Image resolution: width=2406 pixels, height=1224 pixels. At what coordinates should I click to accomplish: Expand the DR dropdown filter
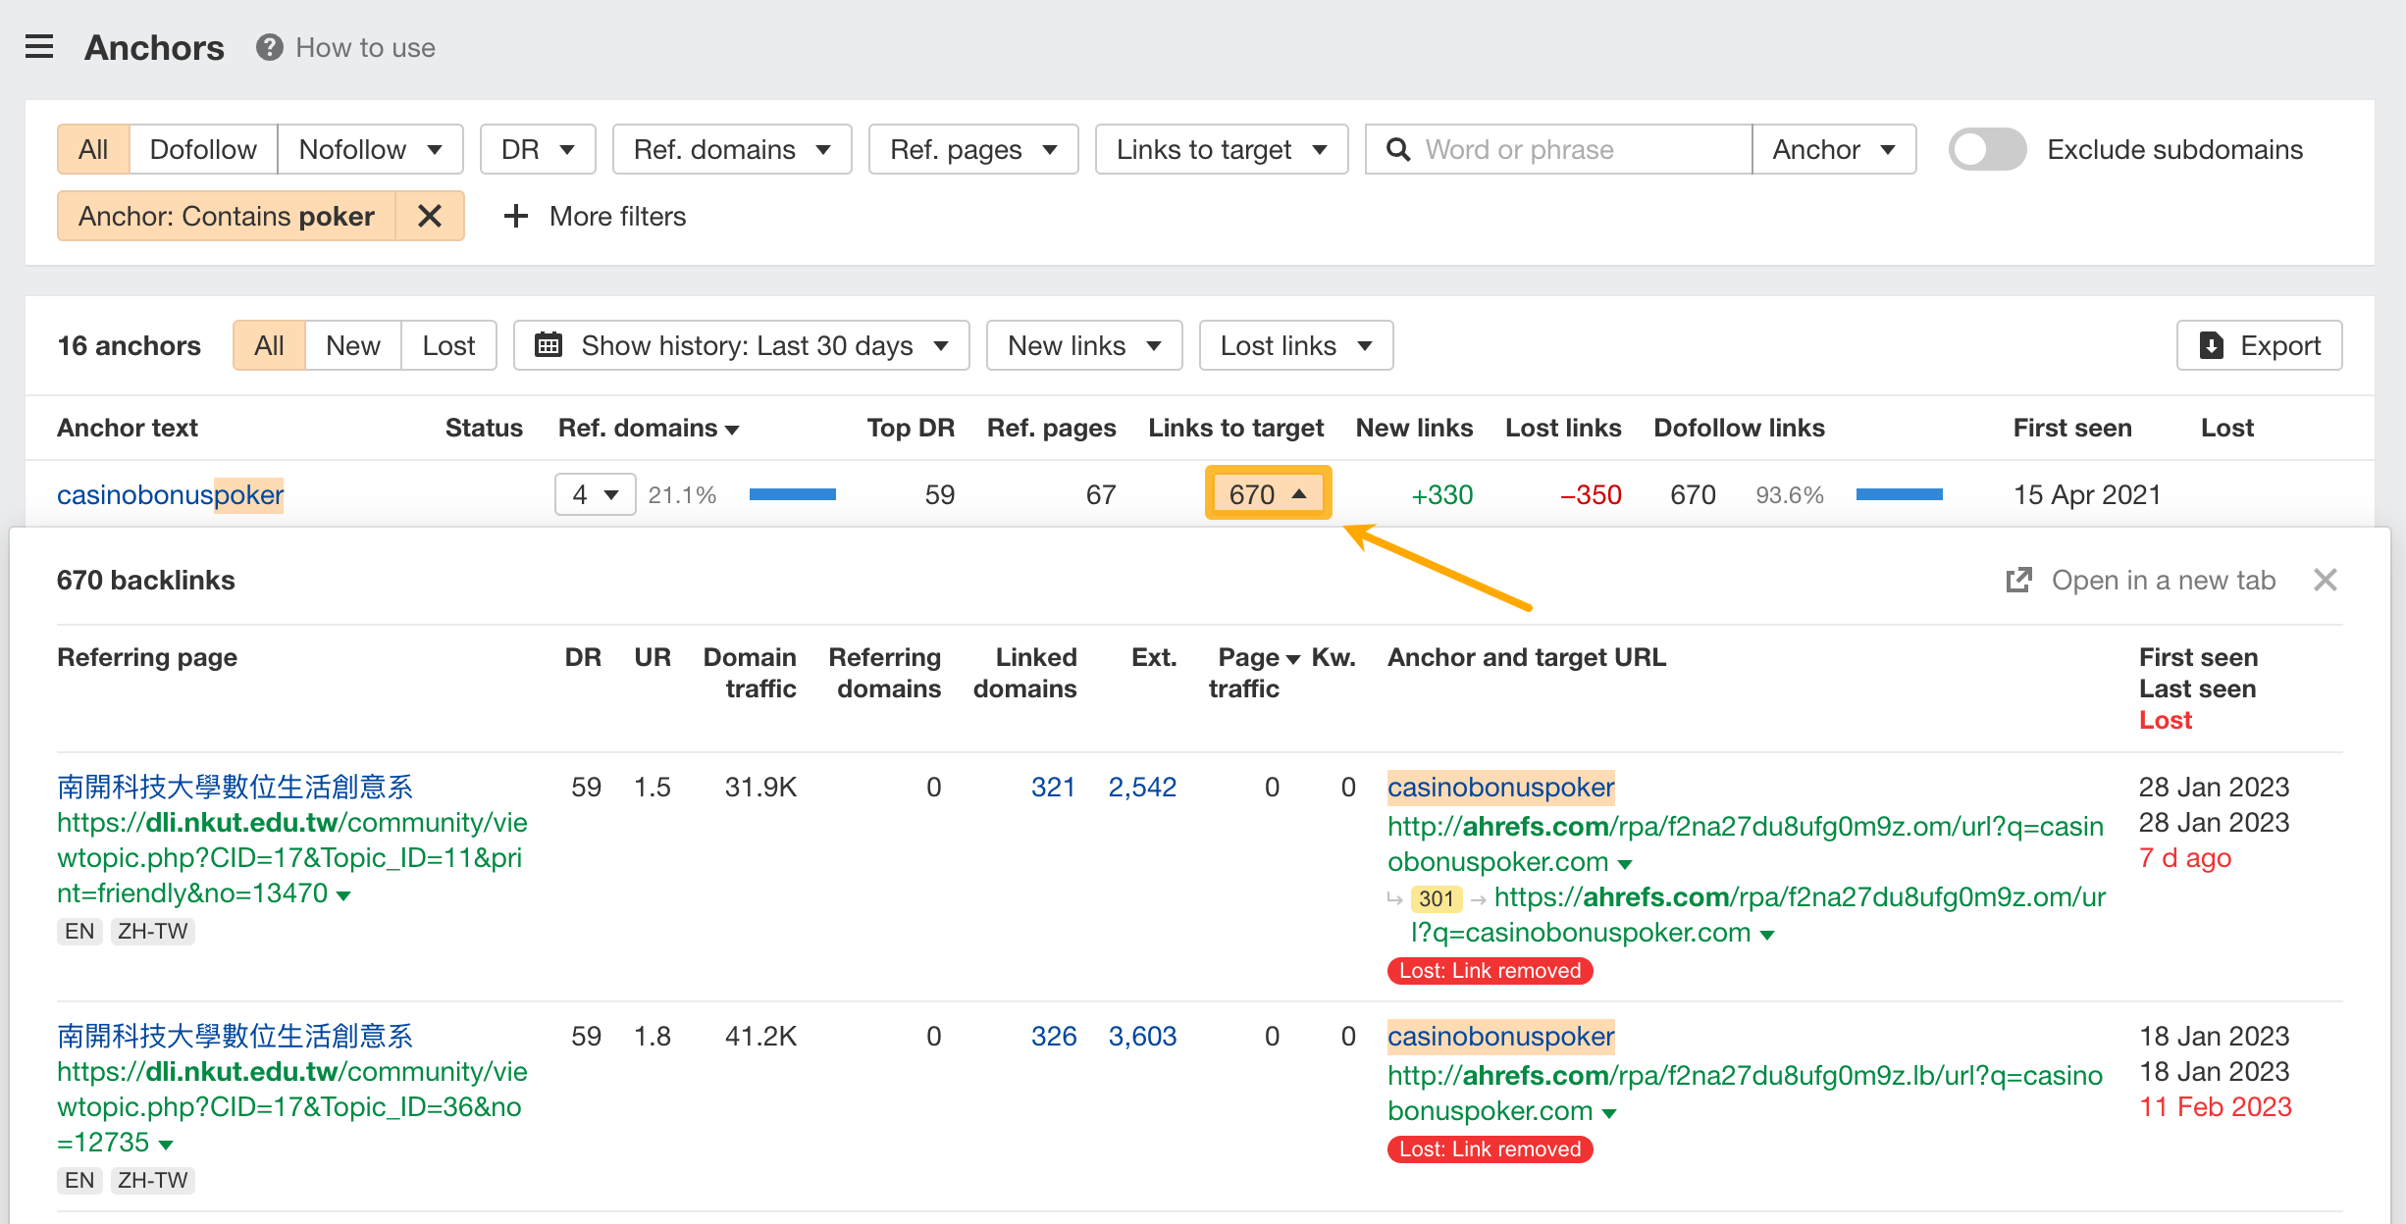(x=533, y=150)
